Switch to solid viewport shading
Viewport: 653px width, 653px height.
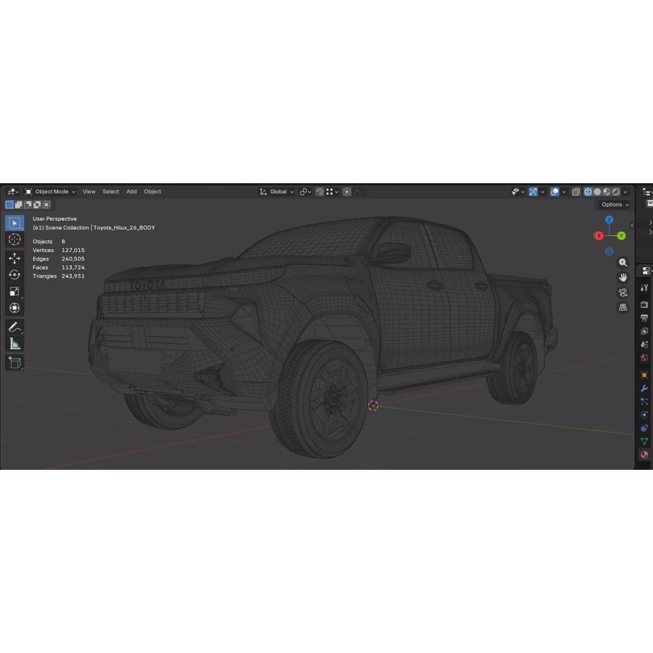click(597, 192)
